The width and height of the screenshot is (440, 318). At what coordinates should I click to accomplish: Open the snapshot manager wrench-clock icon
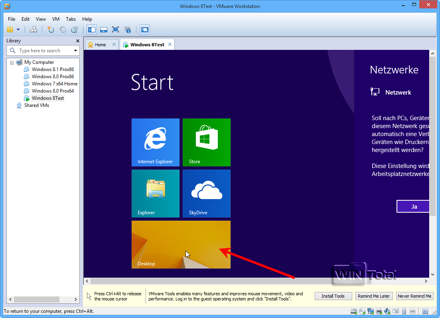click(75, 30)
